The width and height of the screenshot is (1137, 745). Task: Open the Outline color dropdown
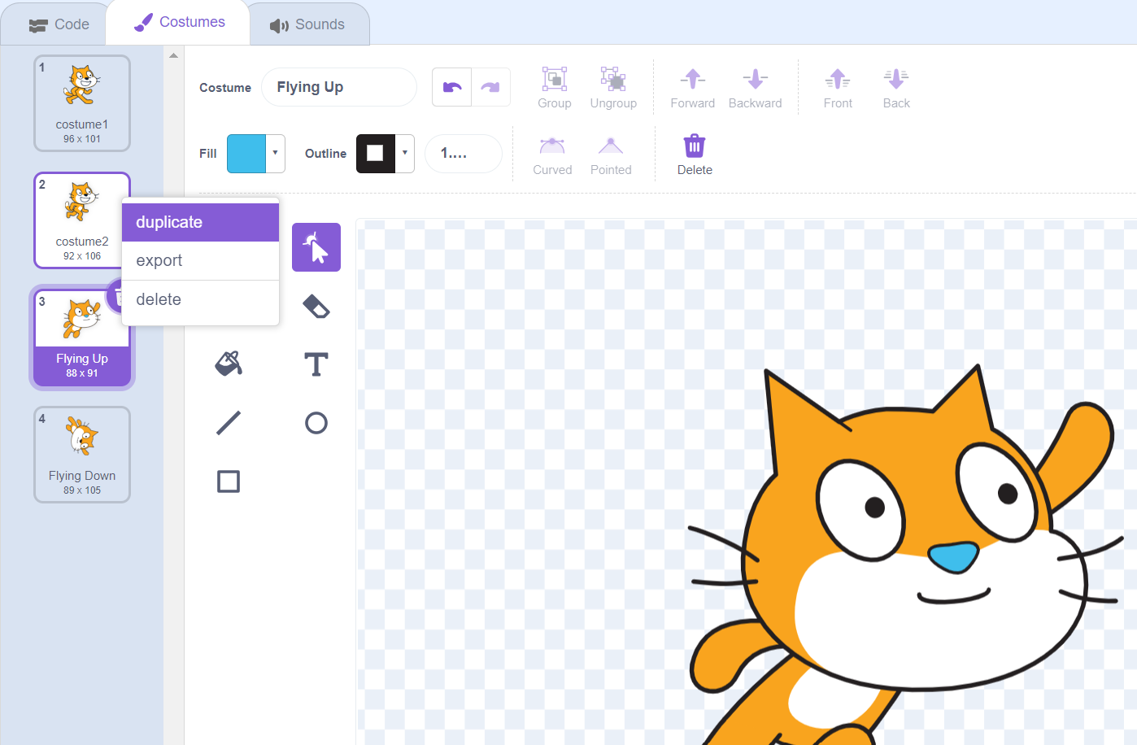click(x=405, y=153)
